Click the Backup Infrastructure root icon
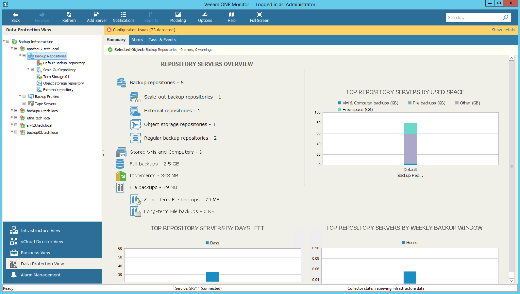 coord(15,42)
